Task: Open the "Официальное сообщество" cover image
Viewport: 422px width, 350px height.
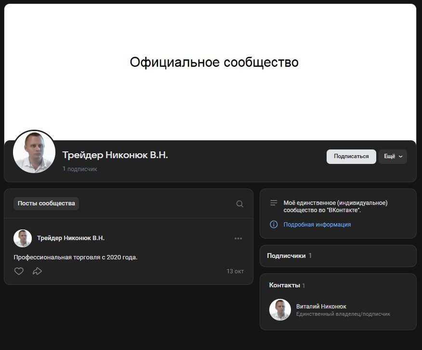Action: tap(214, 63)
